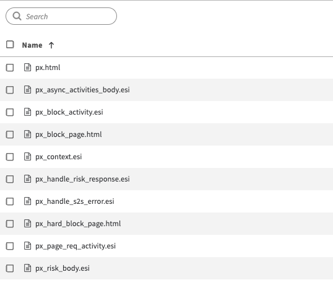Image resolution: width=333 pixels, height=285 pixels.
Task: Click the document icon for px_context.esi
Action: click(x=27, y=157)
